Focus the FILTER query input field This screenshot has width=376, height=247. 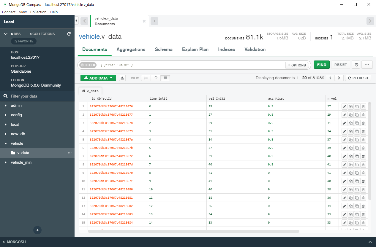tap(192, 65)
